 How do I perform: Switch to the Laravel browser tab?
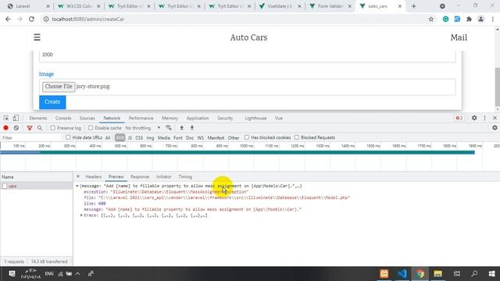click(x=28, y=6)
